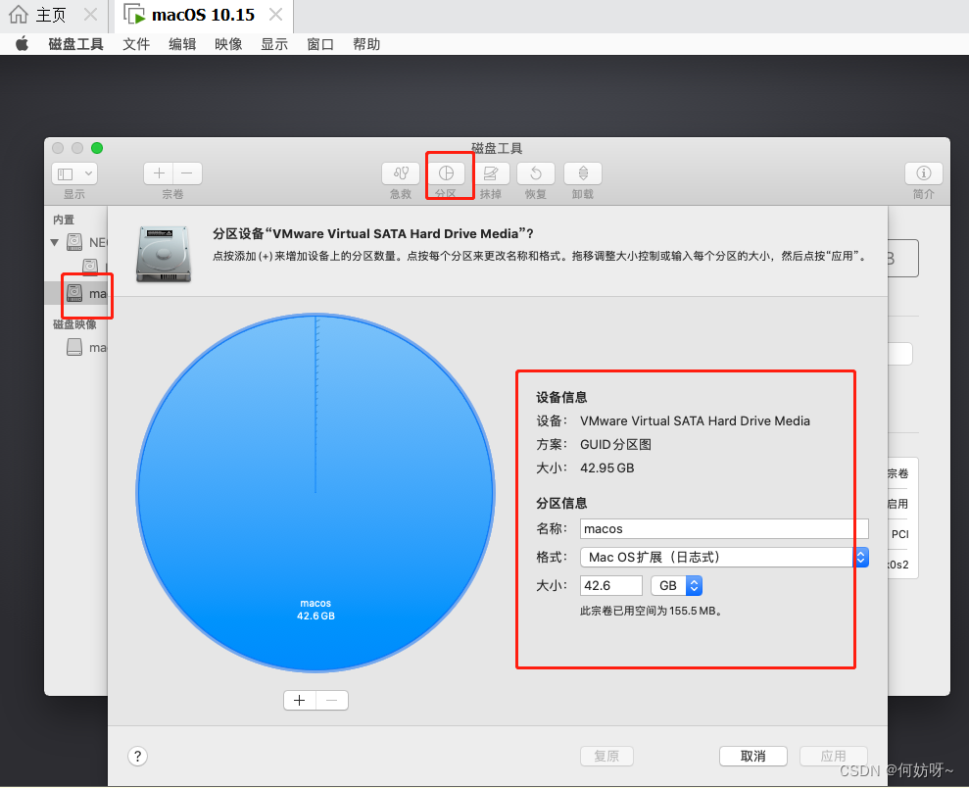Open the Apple menu
Image resolution: width=969 pixels, height=788 pixels.
[23, 44]
